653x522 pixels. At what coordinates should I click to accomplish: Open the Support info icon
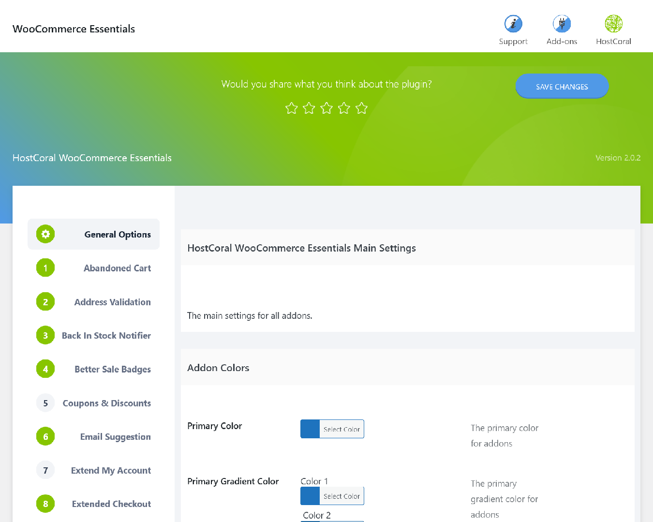(513, 24)
